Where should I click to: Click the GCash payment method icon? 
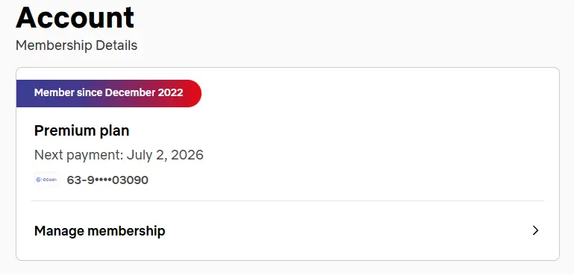coord(46,180)
